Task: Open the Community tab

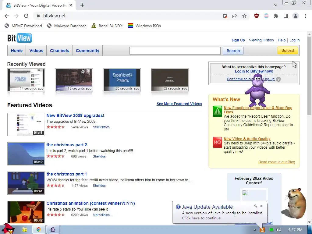Action: pyautogui.click(x=87, y=51)
